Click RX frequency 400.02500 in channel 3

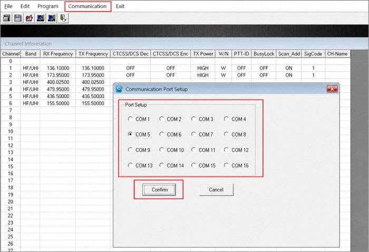click(58, 82)
